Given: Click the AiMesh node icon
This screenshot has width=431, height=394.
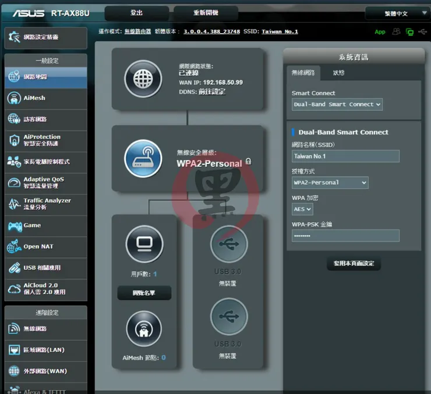Looking at the screenshot, I should point(144,329).
